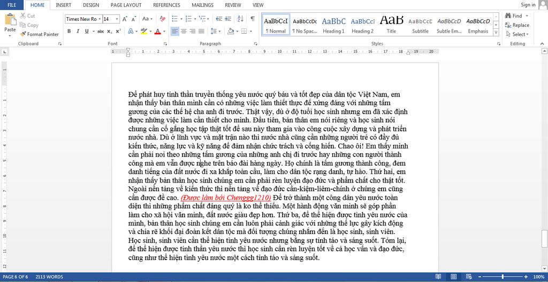Shrink font size with the small A
This screenshot has height=282, width=548.
[x=134, y=19]
